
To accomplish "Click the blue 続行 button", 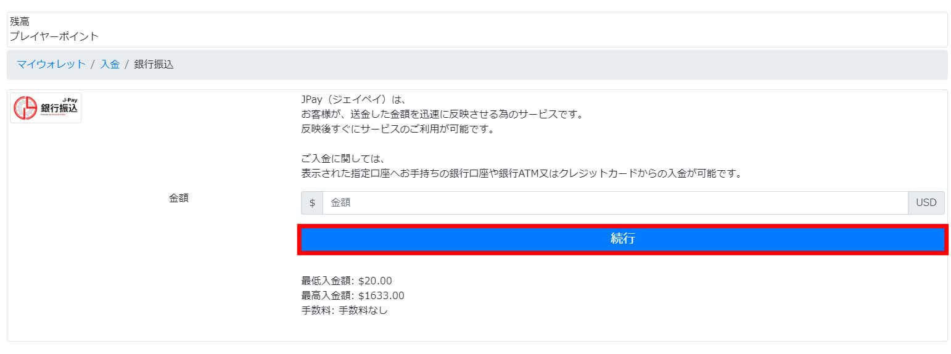I will click(x=623, y=239).
